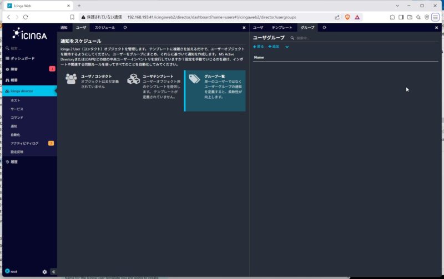Screen dimensions: 444x279
Task: Open the Problems menu with red badge
Action: 30,69
